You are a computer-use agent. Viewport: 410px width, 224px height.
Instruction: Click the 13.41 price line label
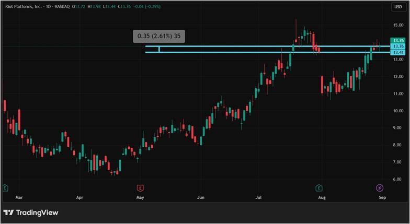(x=398, y=52)
